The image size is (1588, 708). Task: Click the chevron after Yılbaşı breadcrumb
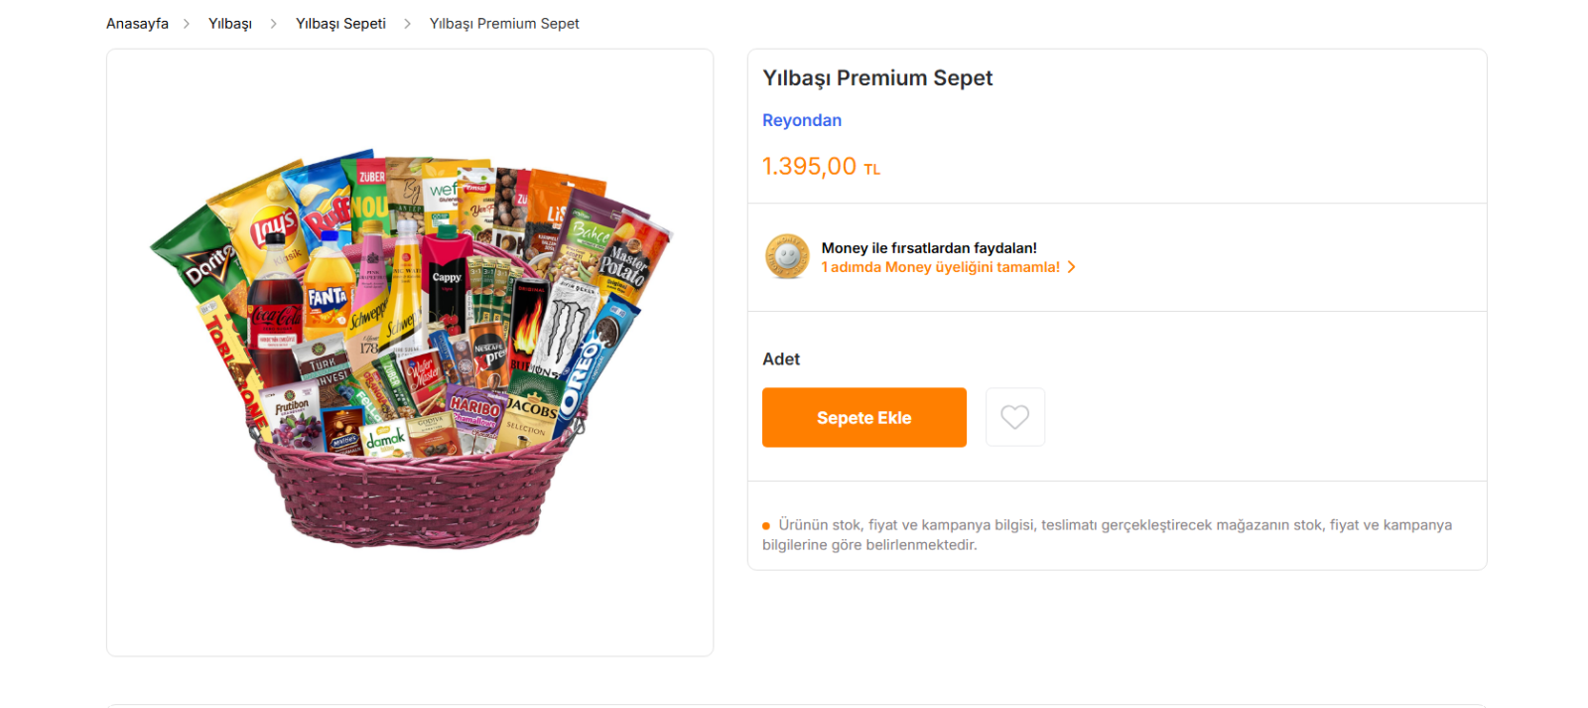(x=274, y=24)
